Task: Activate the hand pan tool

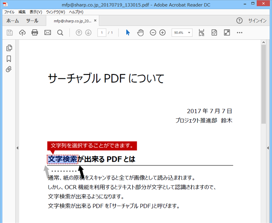Action: pos(140,33)
